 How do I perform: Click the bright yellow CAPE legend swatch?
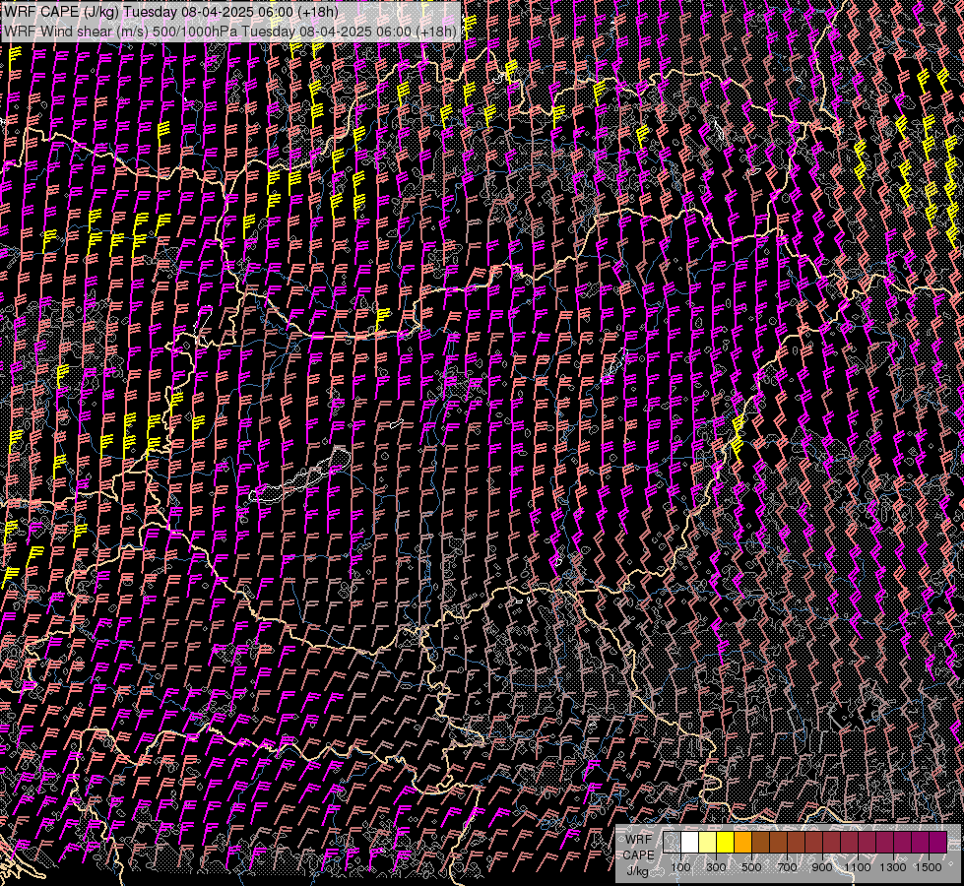coord(726,843)
